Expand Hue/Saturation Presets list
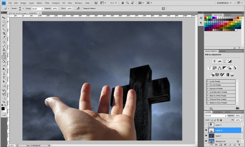The height and width of the screenshot is (147, 245). [208, 92]
